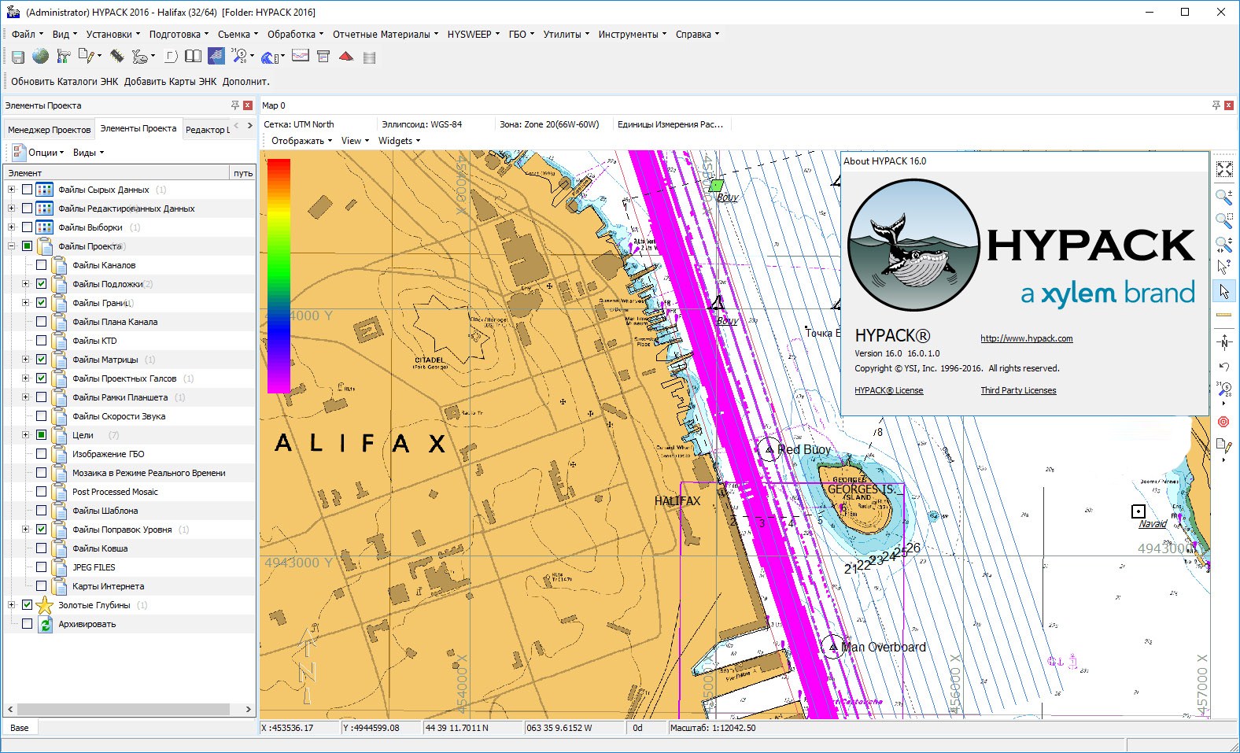Click the whale survey icon in the toolbar
This screenshot has height=753, width=1240.
click(139, 57)
